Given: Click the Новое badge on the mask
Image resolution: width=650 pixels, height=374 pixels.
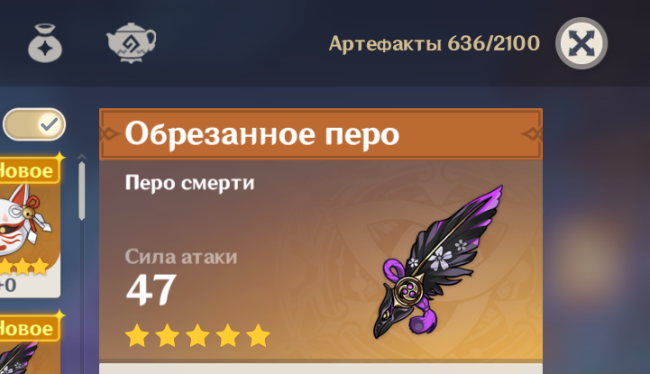Looking at the screenshot, I should point(29,170).
